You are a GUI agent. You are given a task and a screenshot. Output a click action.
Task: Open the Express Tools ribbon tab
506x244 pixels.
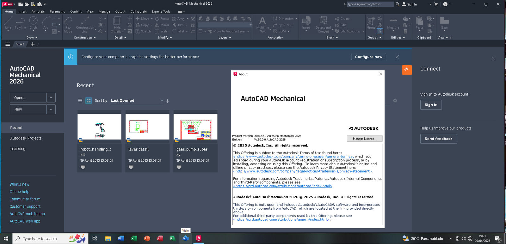tap(161, 11)
